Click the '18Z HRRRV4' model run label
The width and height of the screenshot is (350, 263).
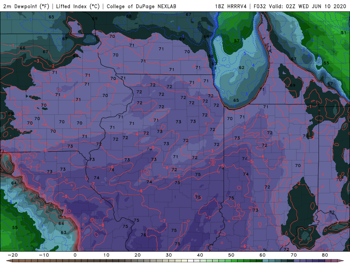[x=231, y=6]
